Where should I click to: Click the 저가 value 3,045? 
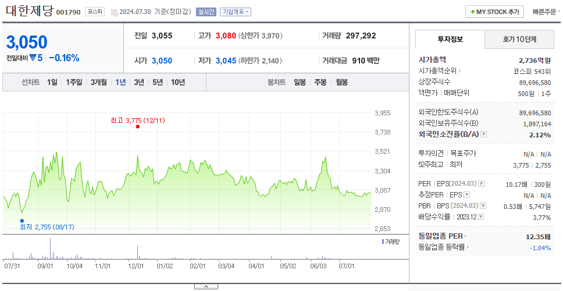(x=226, y=61)
